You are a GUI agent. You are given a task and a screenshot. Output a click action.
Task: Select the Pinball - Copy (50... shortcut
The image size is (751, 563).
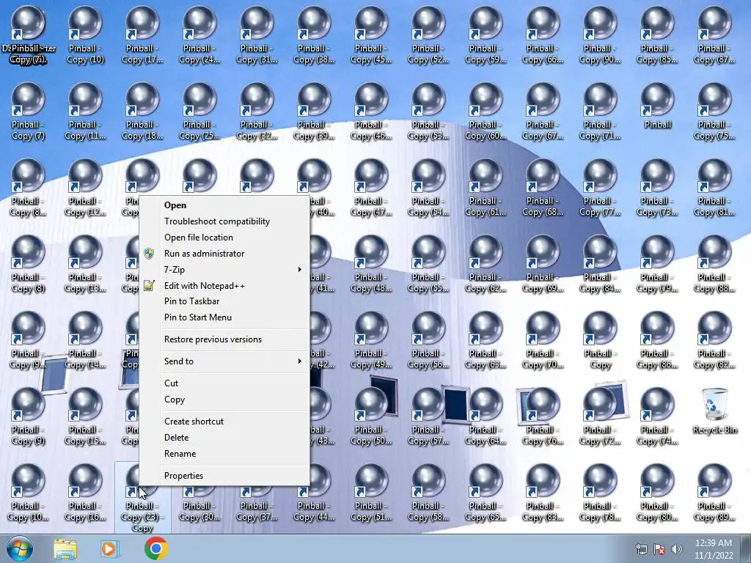point(371,417)
